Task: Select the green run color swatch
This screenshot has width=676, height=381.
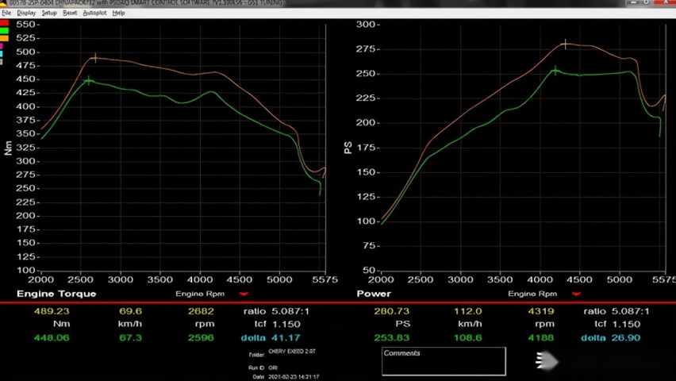Action: [4, 31]
